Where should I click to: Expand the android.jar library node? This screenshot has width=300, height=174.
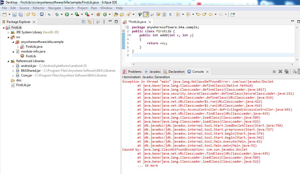coord(13,66)
